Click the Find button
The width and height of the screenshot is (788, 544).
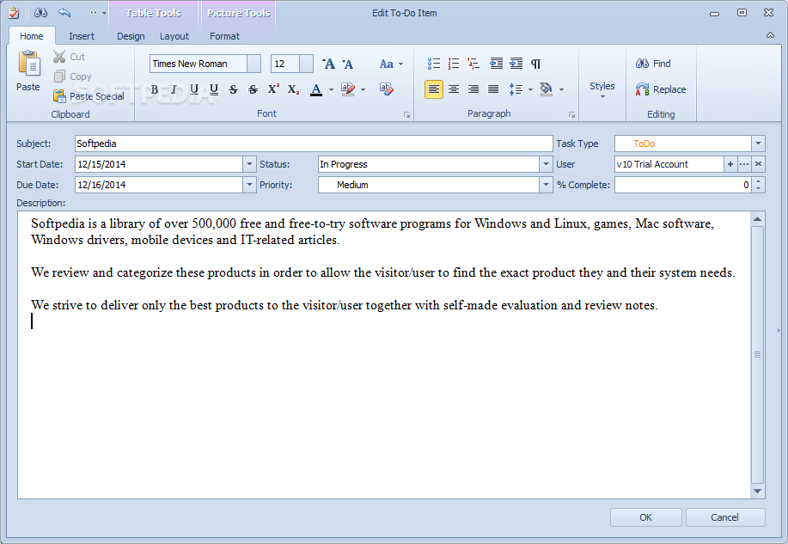[x=653, y=64]
